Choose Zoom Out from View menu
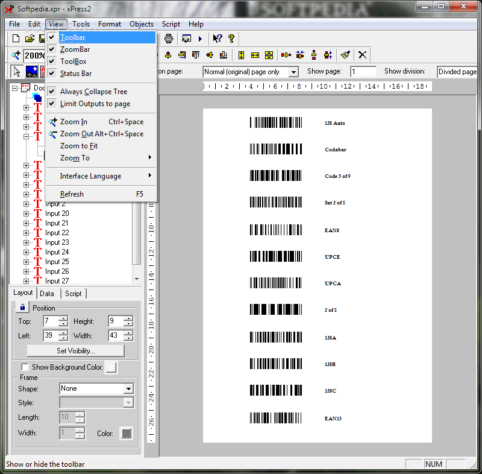 pyautogui.click(x=101, y=134)
